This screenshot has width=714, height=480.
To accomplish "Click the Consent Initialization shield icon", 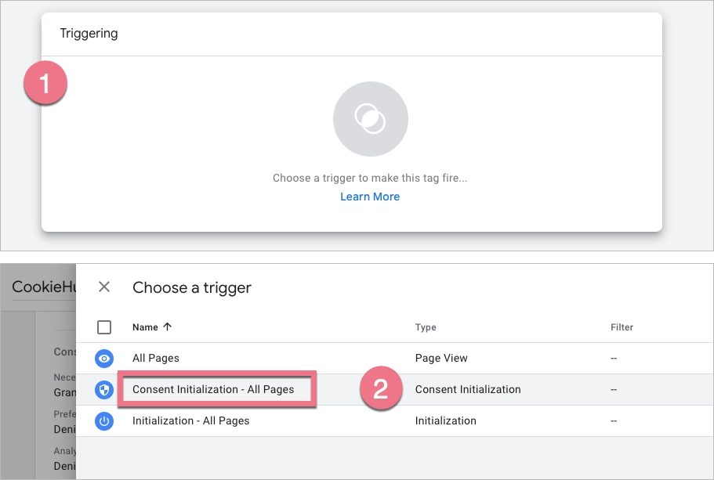I will (104, 390).
